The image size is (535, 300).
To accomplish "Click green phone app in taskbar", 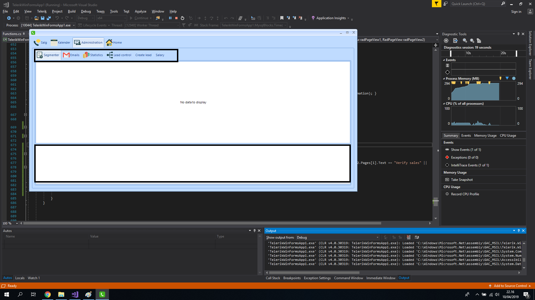I will click(x=102, y=294).
